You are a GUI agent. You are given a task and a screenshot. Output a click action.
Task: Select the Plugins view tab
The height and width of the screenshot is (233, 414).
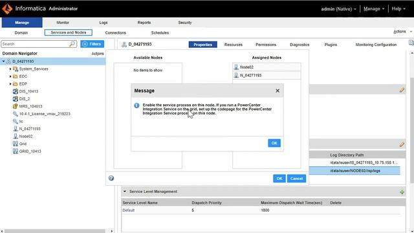(x=331, y=45)
